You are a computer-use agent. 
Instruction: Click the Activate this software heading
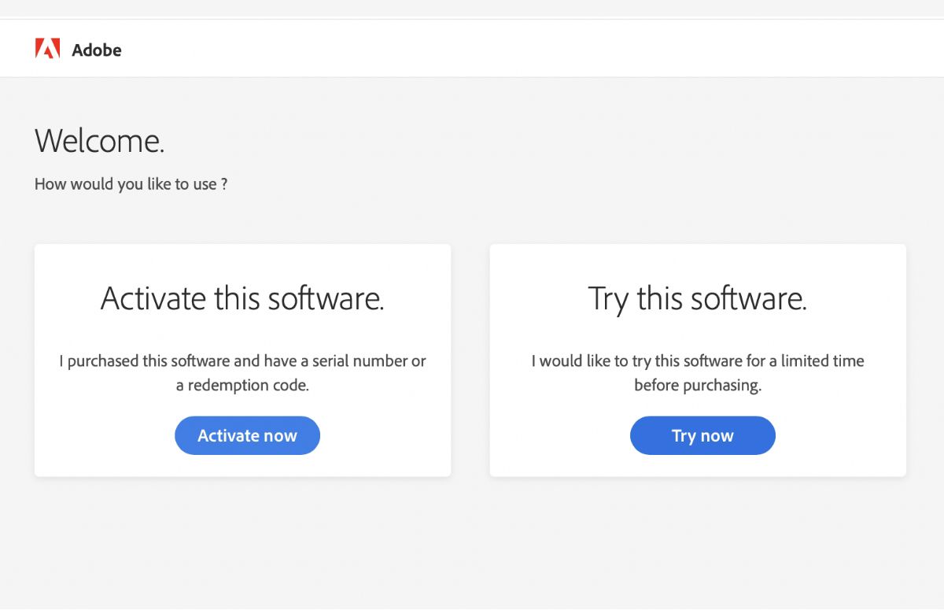click(242, 299)
